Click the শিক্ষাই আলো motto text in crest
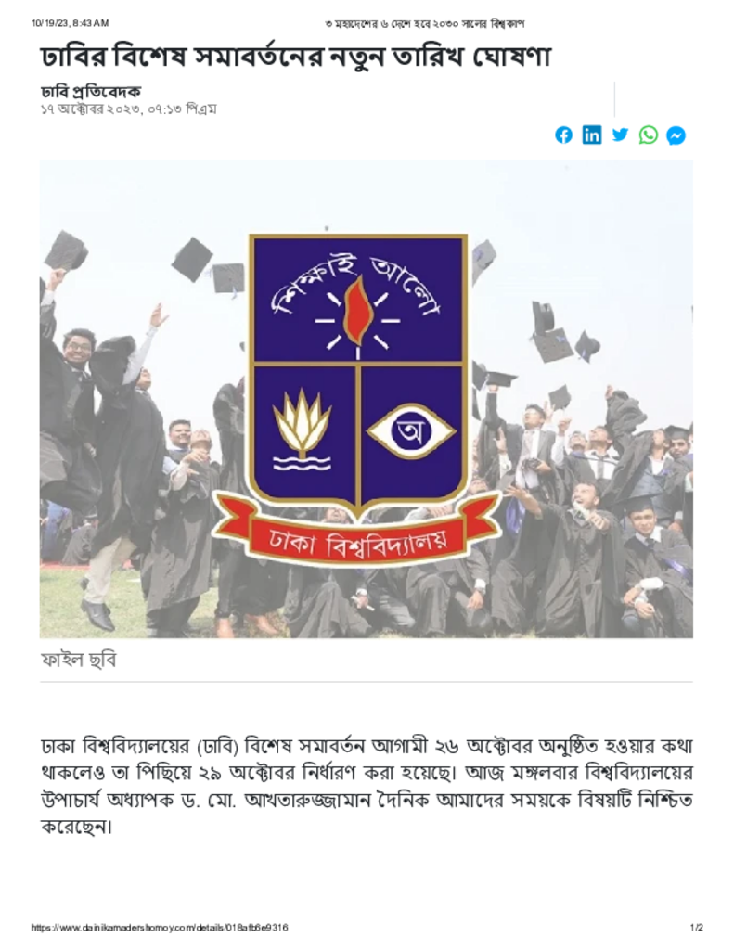This screenshot has width=734, height=950. point(357,288)
